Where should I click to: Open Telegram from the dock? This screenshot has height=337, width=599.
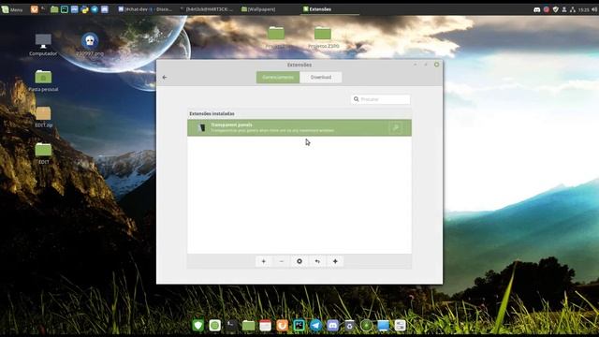(x=315, y=325)
